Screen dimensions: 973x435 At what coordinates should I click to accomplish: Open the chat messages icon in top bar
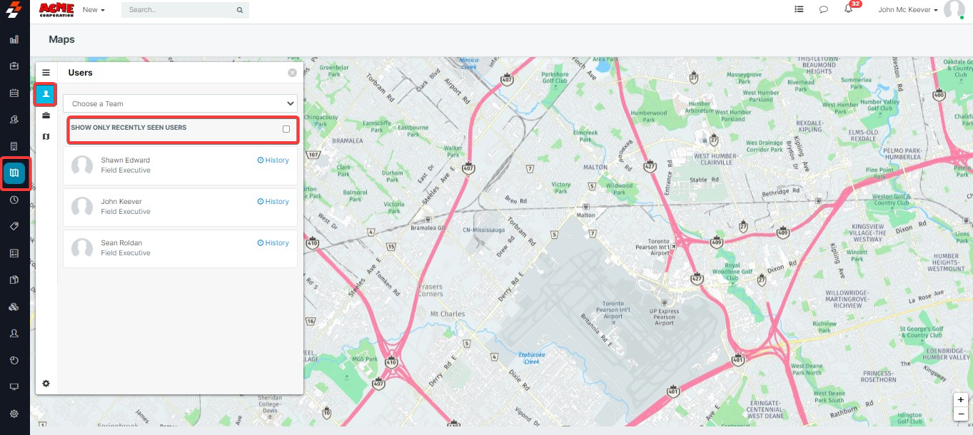point(823,10)
